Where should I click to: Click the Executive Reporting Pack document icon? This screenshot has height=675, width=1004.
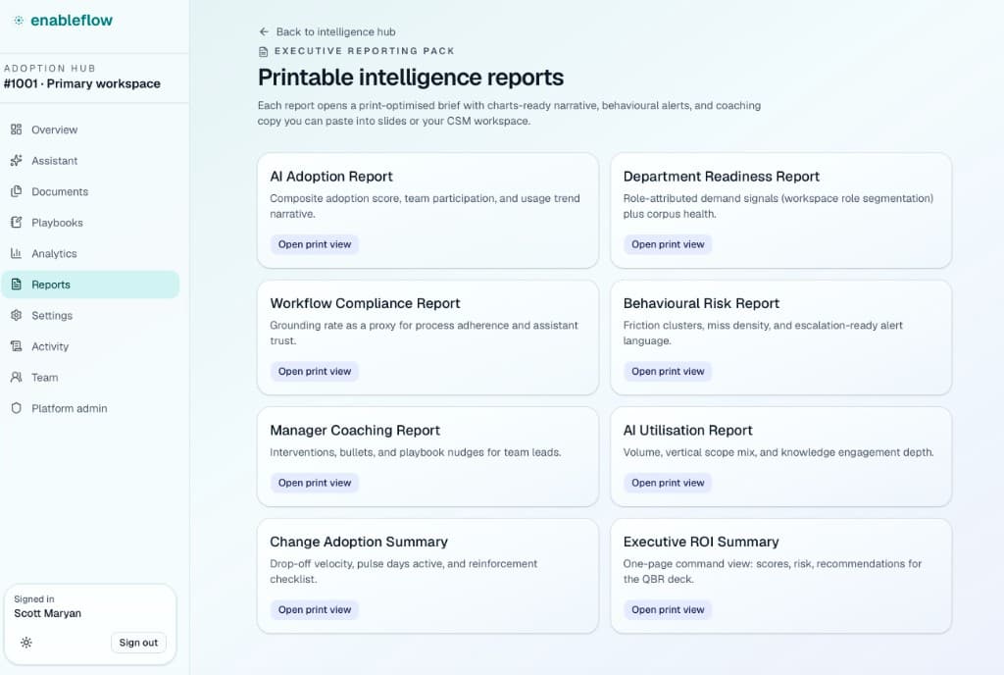point(263,51)
